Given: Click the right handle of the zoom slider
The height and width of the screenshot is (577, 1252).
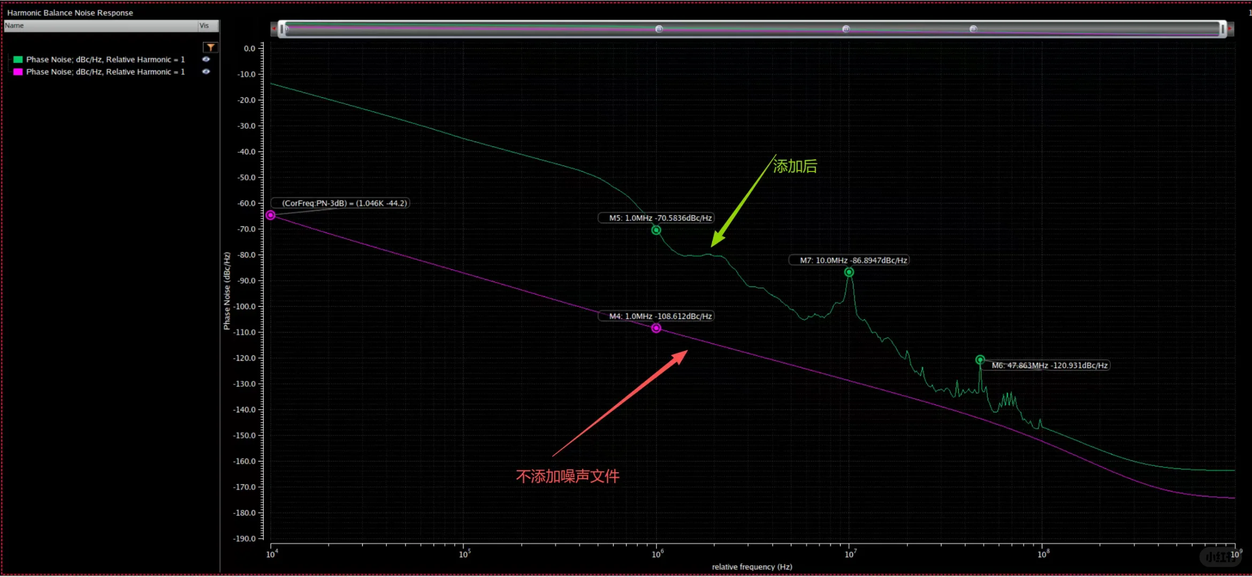Looking at the screenshot, I should pyautogui.click(x=1223, y=29).
